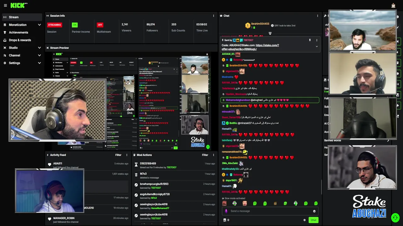Expand the Studio sidebar section
This screenshot has width=403, height=226.
point(39,48)
